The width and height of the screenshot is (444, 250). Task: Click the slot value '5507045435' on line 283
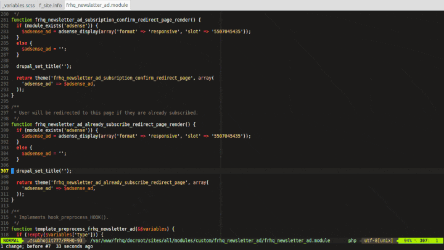pyautogui.click(x=231, y=31)
